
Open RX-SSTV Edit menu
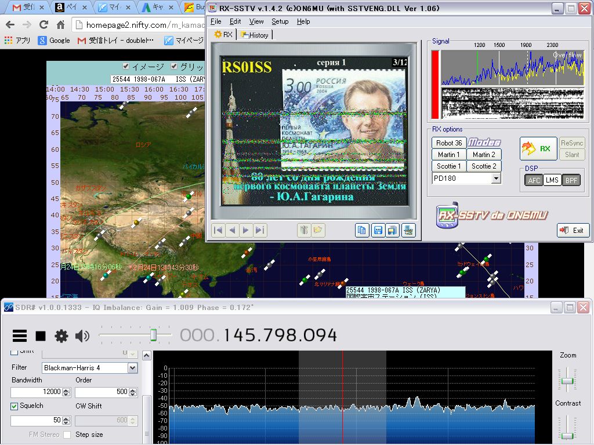(x=235, y=21)
